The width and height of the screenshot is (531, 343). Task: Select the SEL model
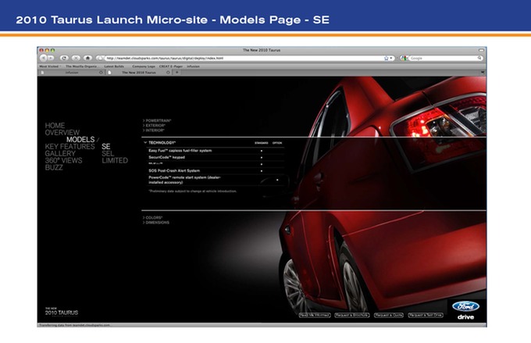point(108,154)
